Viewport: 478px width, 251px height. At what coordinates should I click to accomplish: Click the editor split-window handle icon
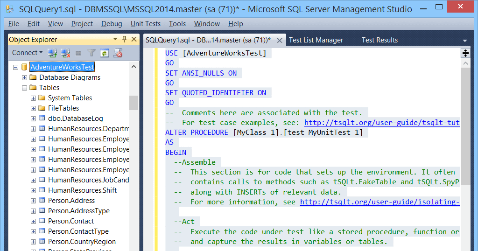(x=465, y=53)
